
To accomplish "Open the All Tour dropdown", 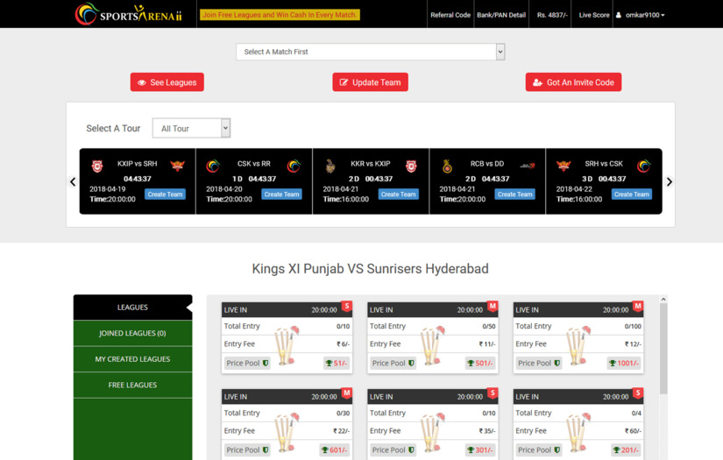I will point(191,128).
